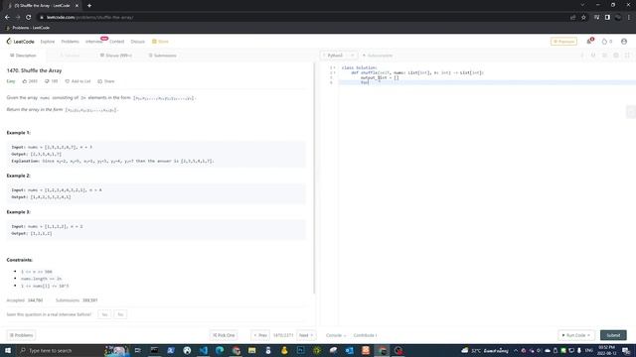
Task: Click the reset code icon
Action: (x=593, y=56)
